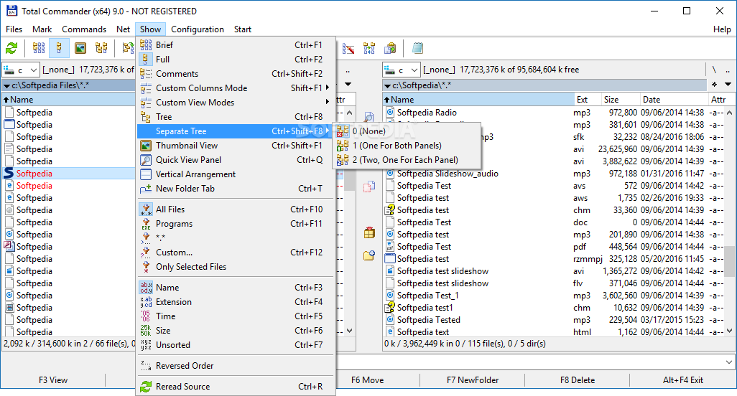Click right panel Date column header
Image resolution: width=737 pixels, height=396 pixels.
(674, 100)
